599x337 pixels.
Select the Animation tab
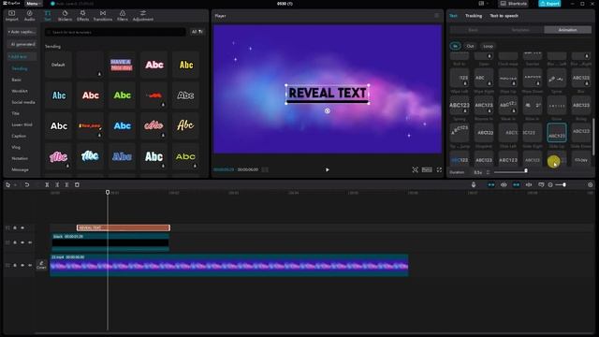coord(568,30)
